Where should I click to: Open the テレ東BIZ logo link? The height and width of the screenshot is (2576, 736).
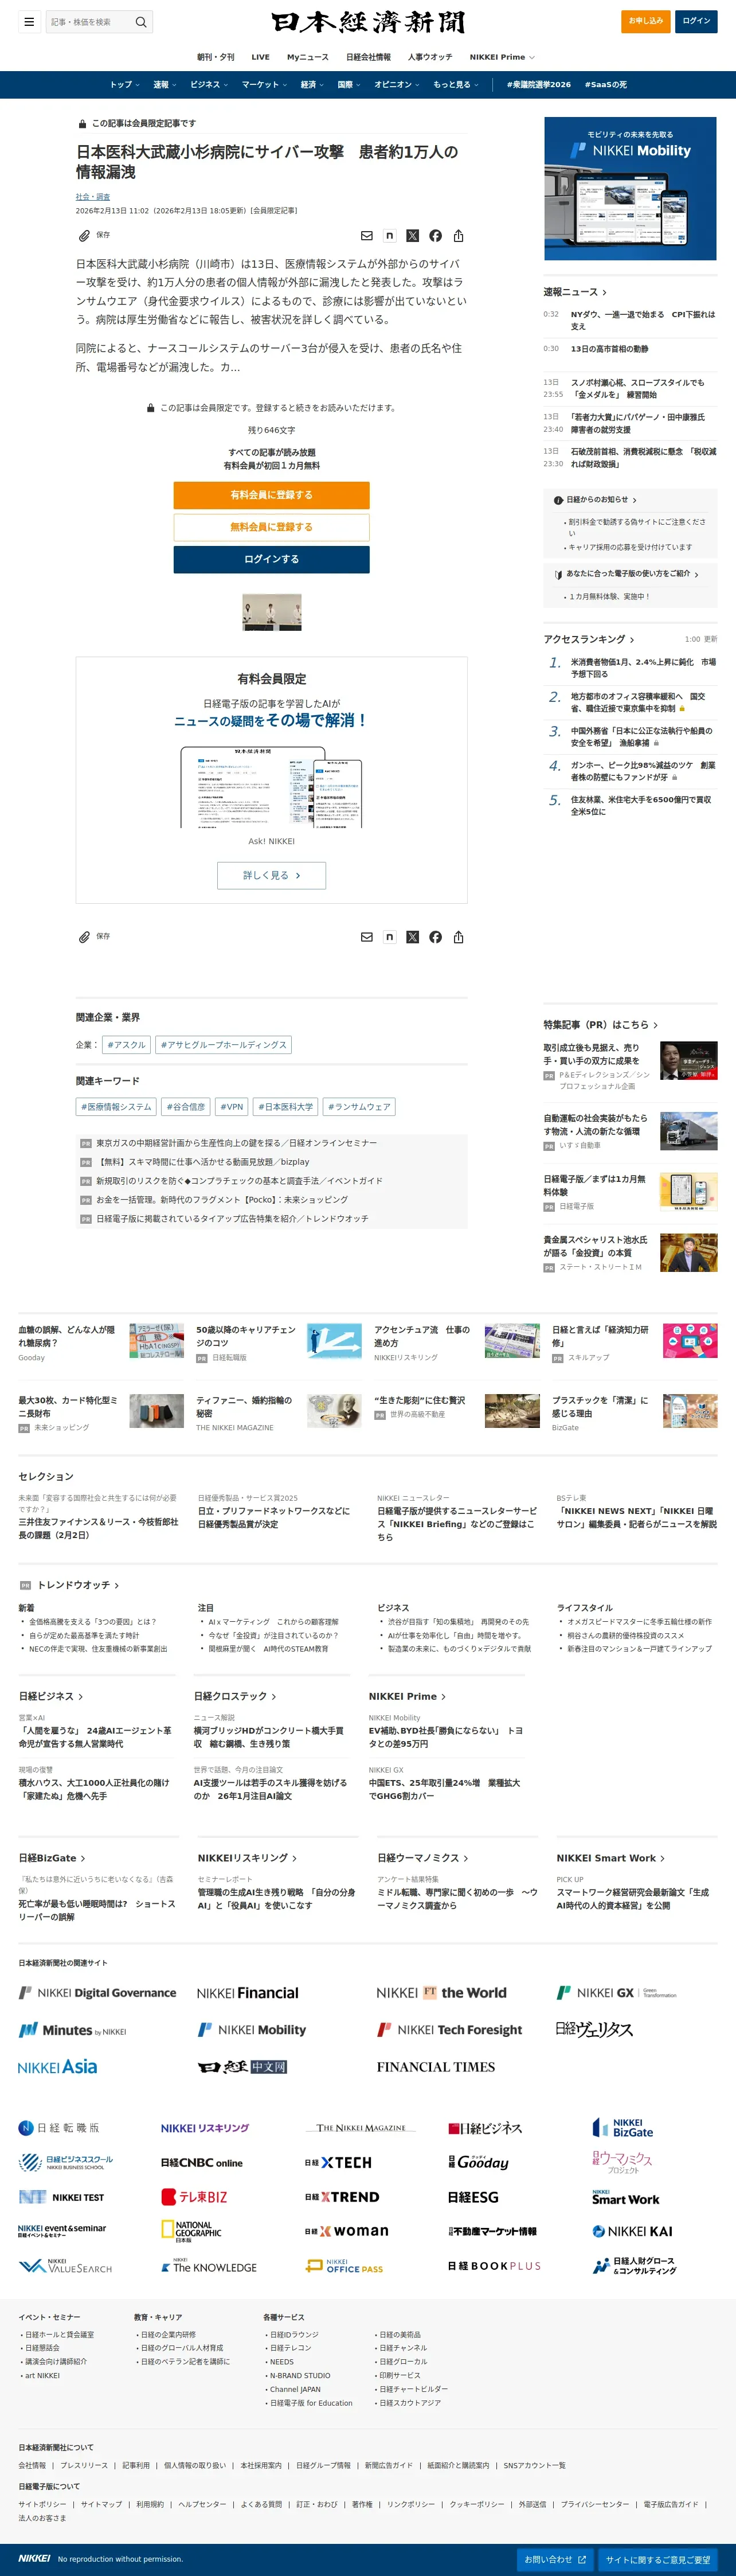[194, 2197]
